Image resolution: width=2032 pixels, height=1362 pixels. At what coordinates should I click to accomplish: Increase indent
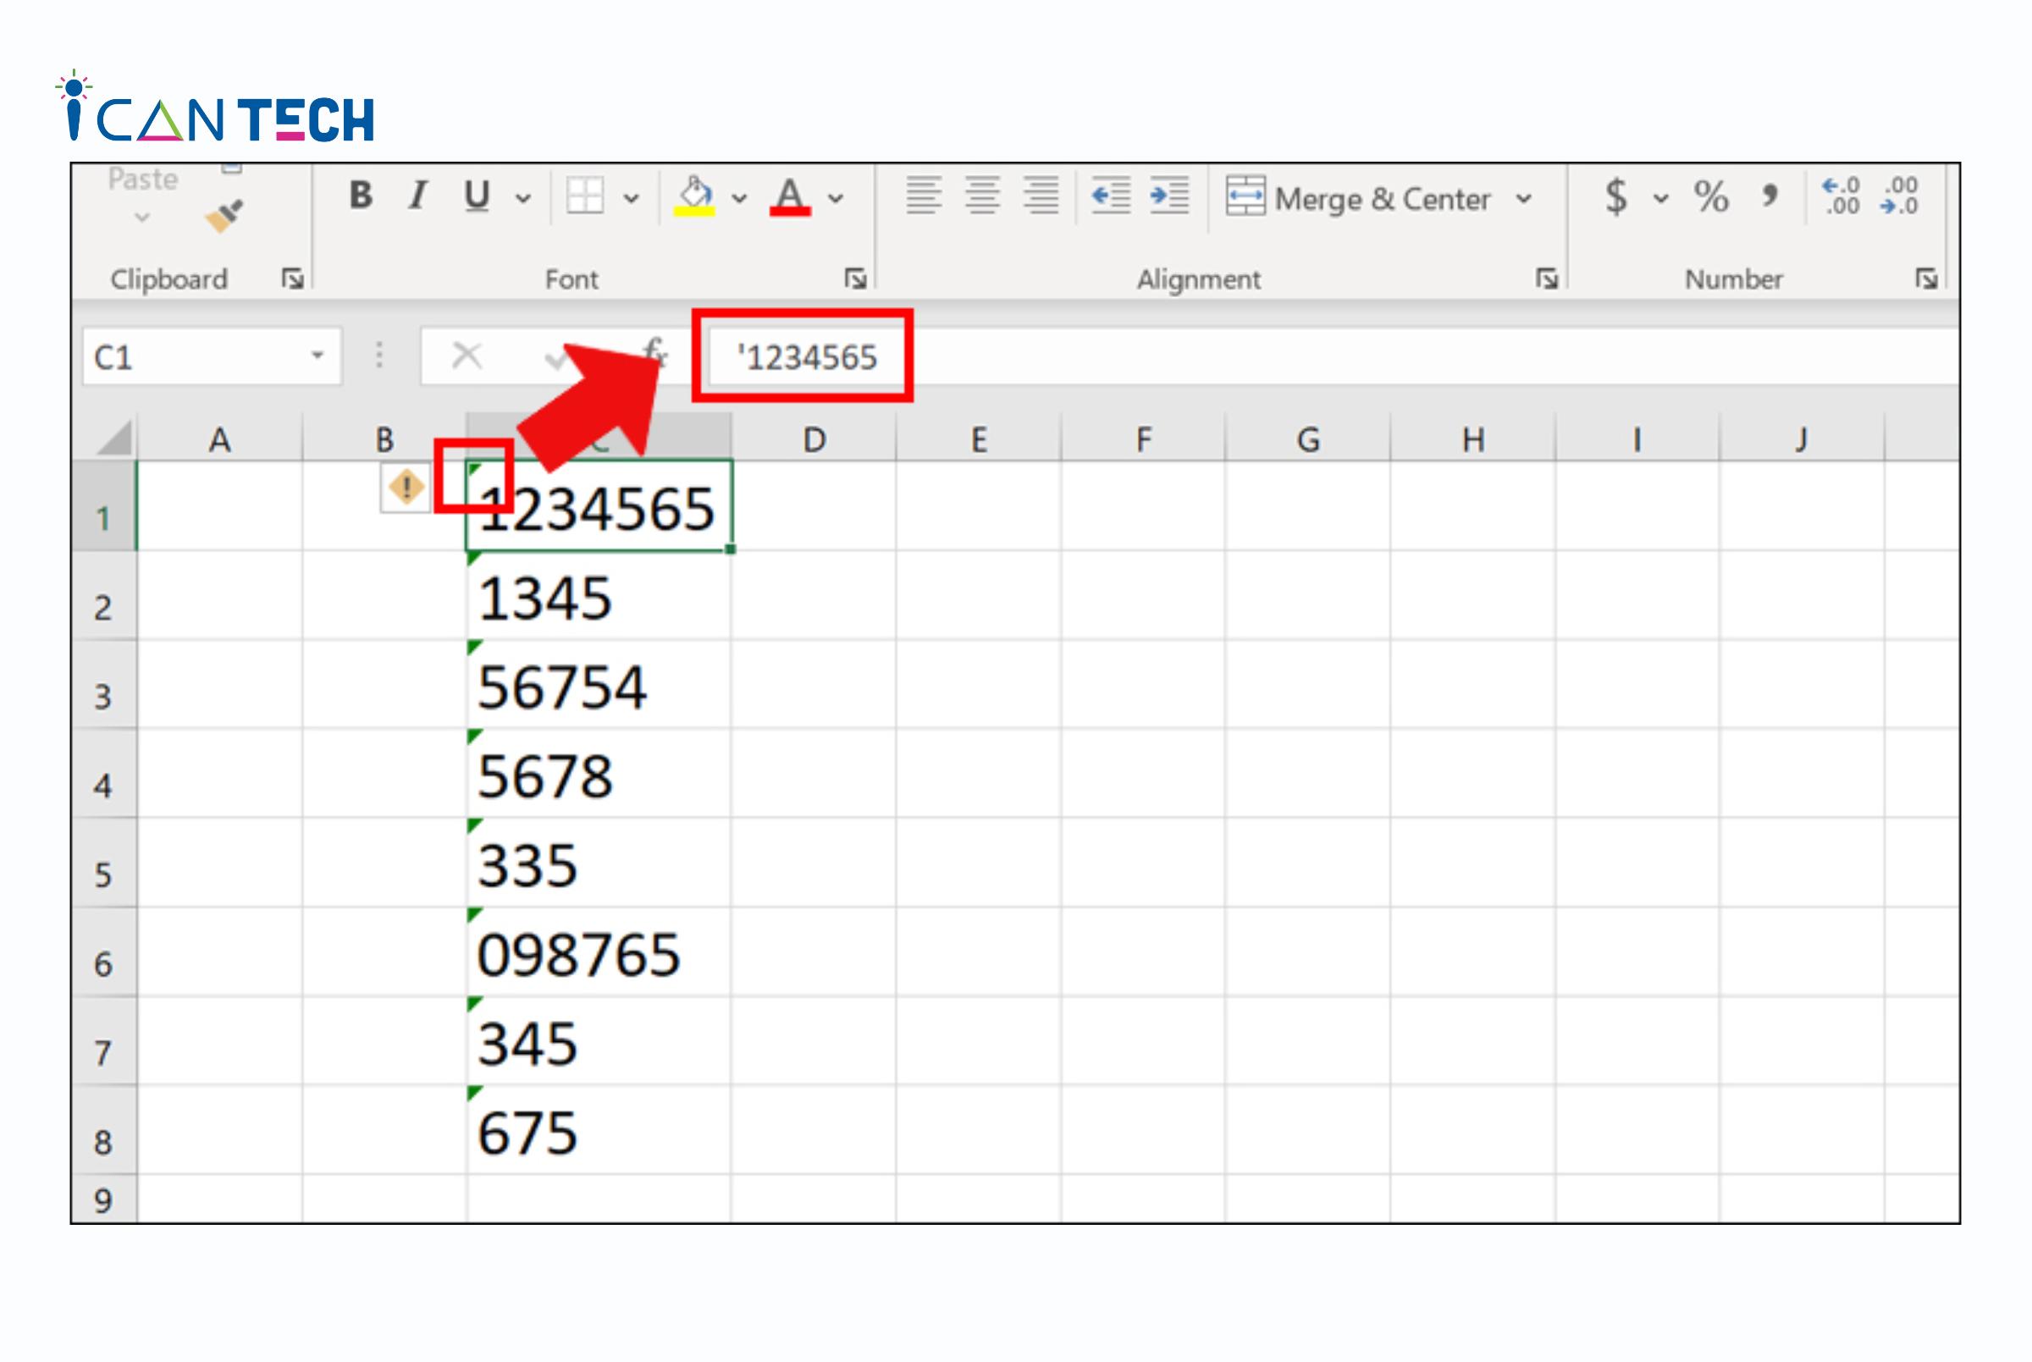point(1168,196)
